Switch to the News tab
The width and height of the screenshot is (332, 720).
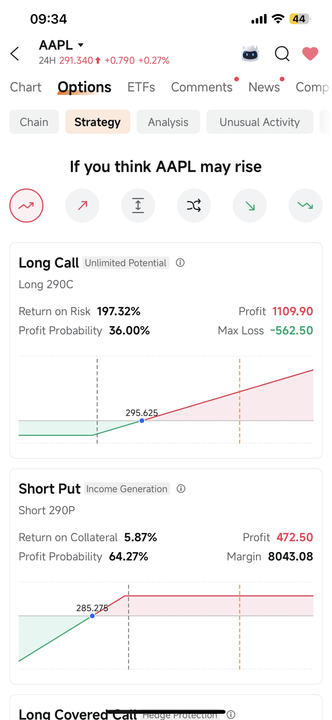point(264,87)
